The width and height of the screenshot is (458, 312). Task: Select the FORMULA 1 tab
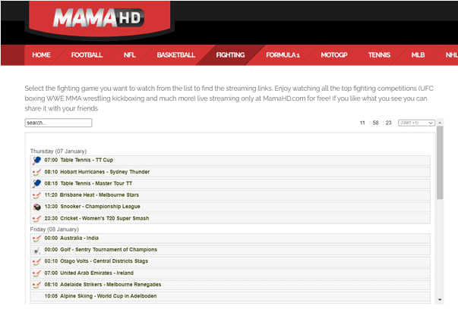coord(283,55)
